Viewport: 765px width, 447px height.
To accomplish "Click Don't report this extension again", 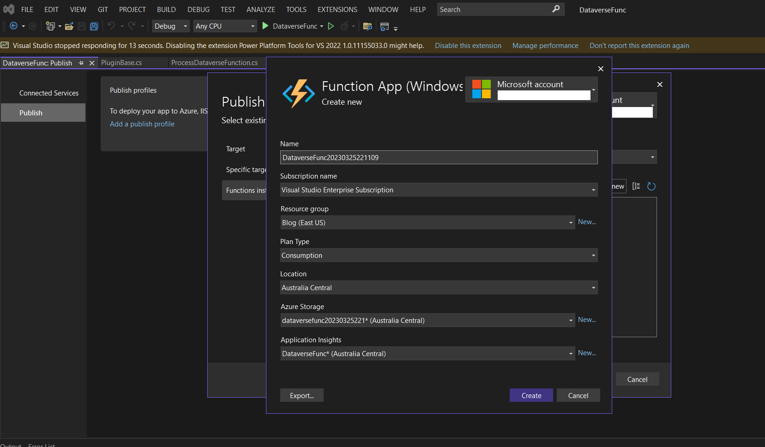I will [x=639, y=46].
